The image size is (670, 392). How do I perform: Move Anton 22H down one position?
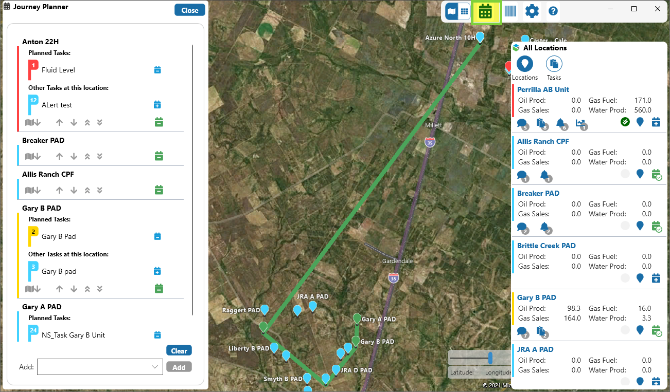pyautogui.click(x=74, y=122)
